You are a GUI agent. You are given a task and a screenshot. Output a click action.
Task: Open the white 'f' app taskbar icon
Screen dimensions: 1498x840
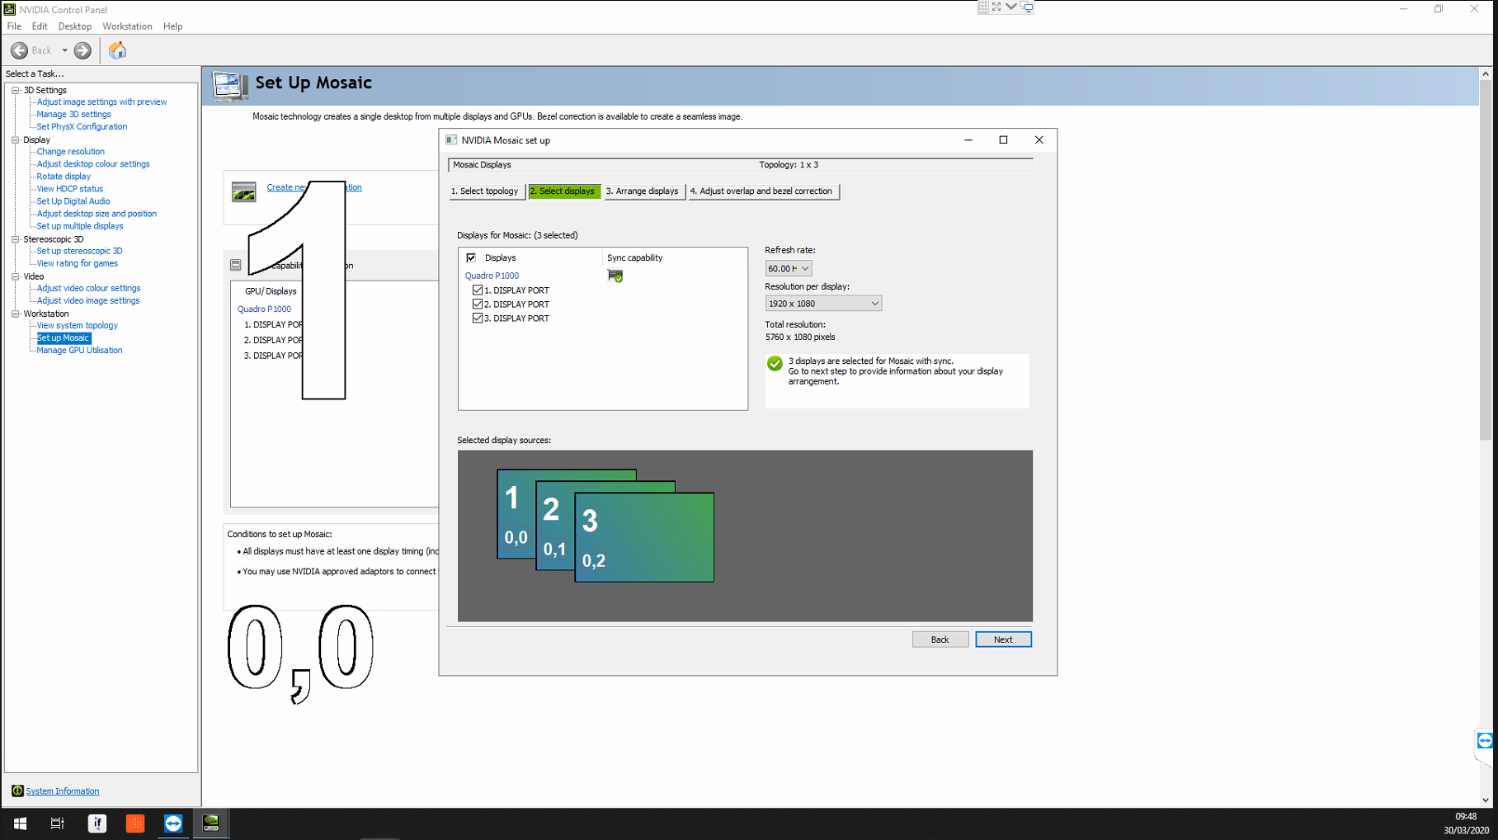point(97,823)
